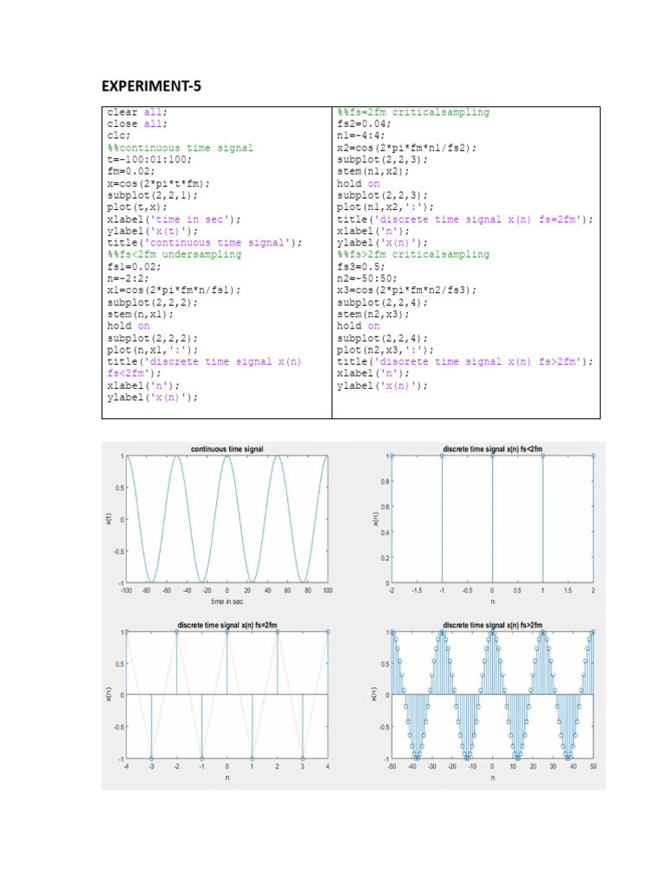Image resolution: width=664 pixels, height=885 pixels.
Task: Click the 'subplot(2,2,1);' code line
Action: coord(152,196)
